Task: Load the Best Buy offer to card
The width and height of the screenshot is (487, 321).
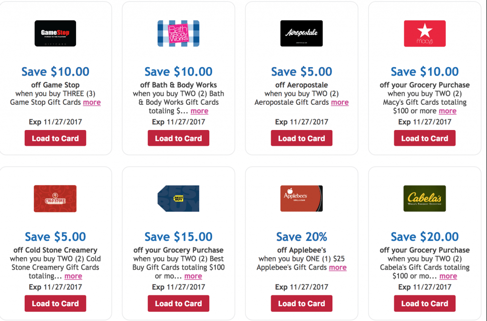Action: (x=178, y=303)
